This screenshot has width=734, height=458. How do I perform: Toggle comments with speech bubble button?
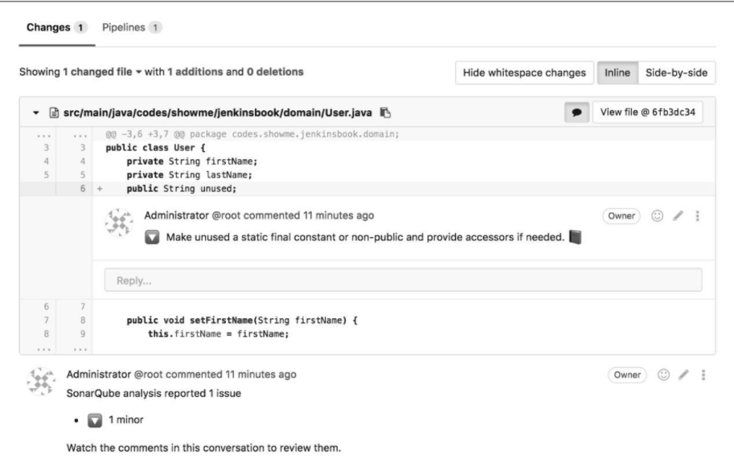tap(576, 112)
